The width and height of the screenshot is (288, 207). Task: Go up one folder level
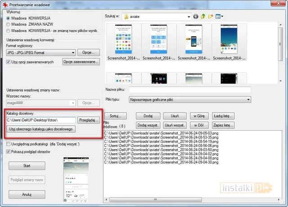(x=203, y=17)
